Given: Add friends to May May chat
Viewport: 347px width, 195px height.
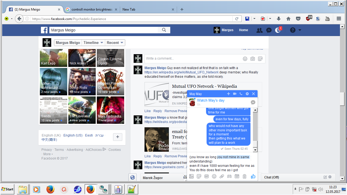Looking at the screenshot, I should click(x=229, y=94).
